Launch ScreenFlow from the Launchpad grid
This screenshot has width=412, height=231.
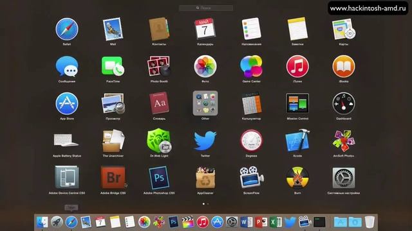(252, 178)
